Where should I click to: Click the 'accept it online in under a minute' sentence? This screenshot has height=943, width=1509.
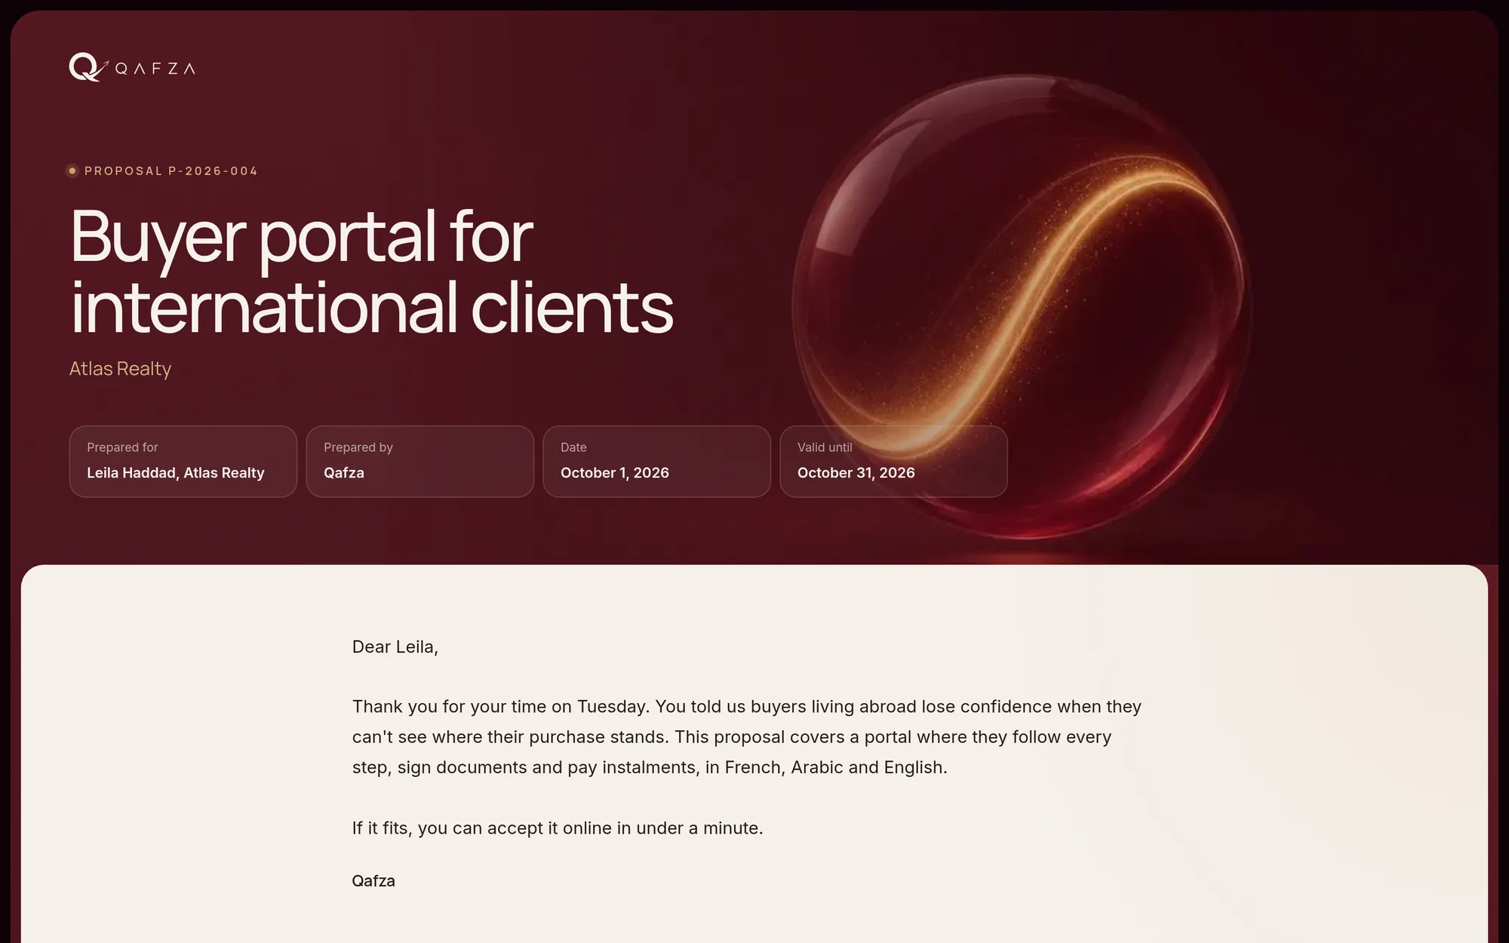[558, 828]
